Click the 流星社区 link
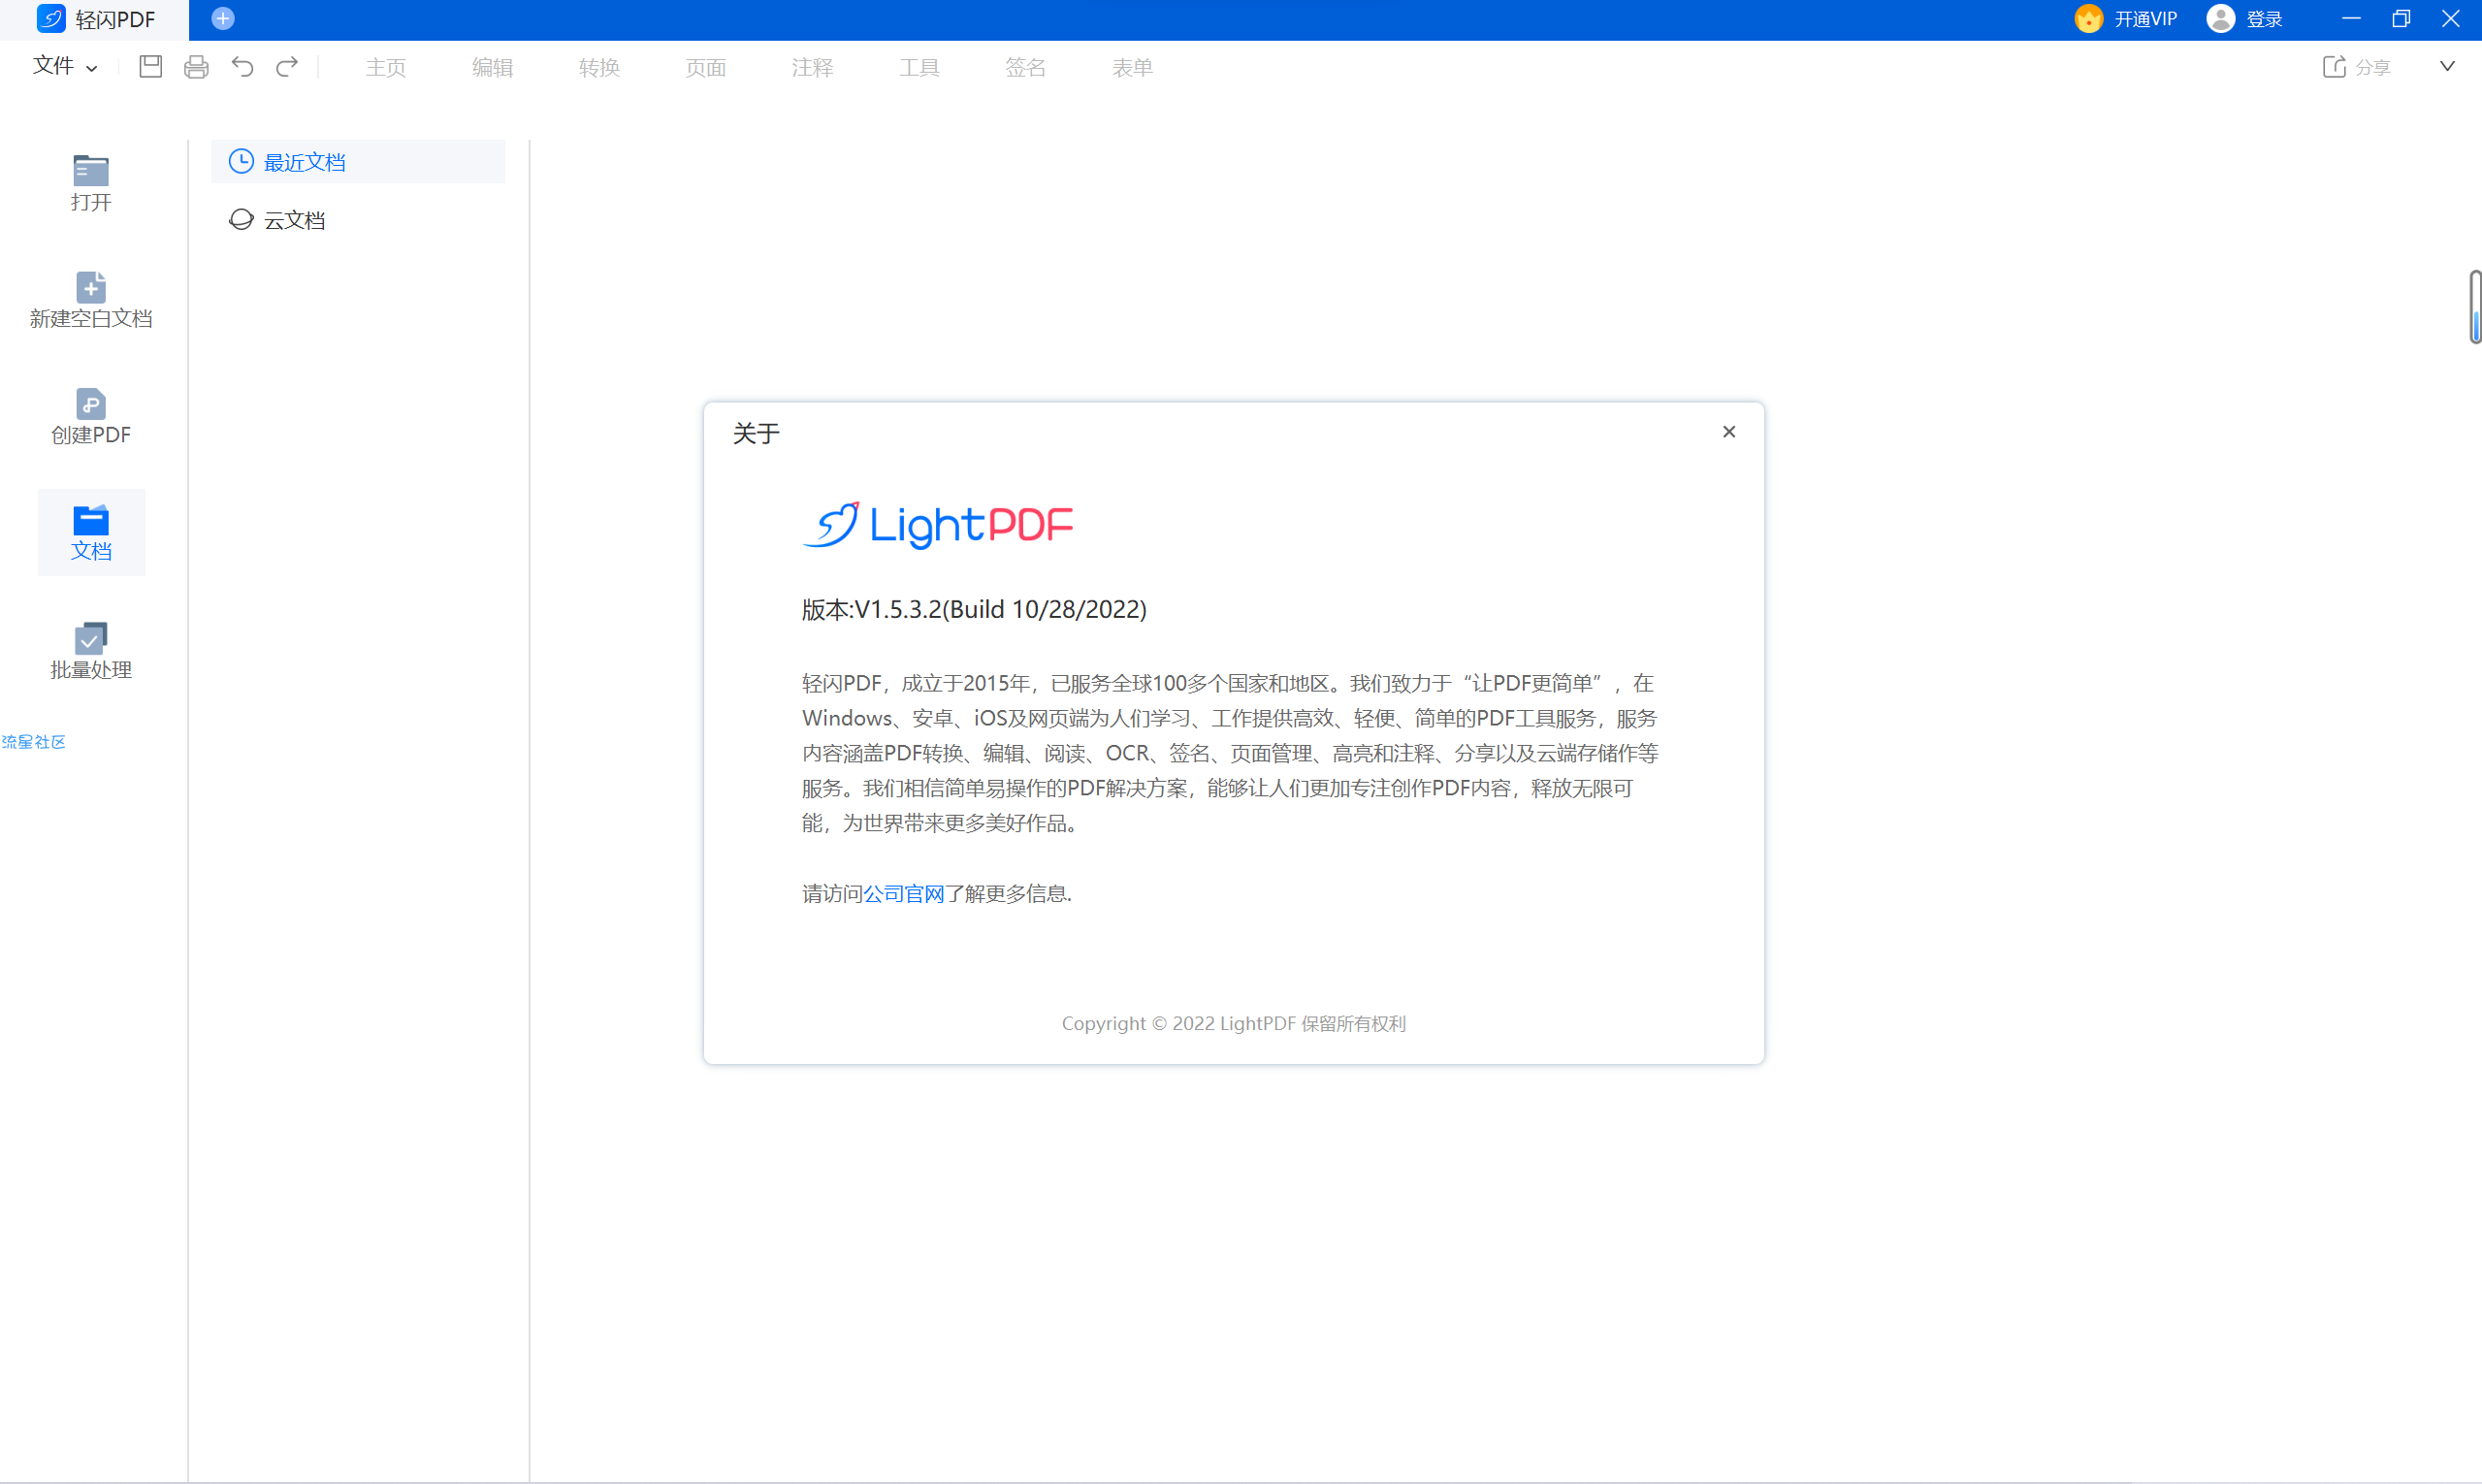Image resolution: width=2482 pixels, height=1484 pixels. tap(33, 742)
